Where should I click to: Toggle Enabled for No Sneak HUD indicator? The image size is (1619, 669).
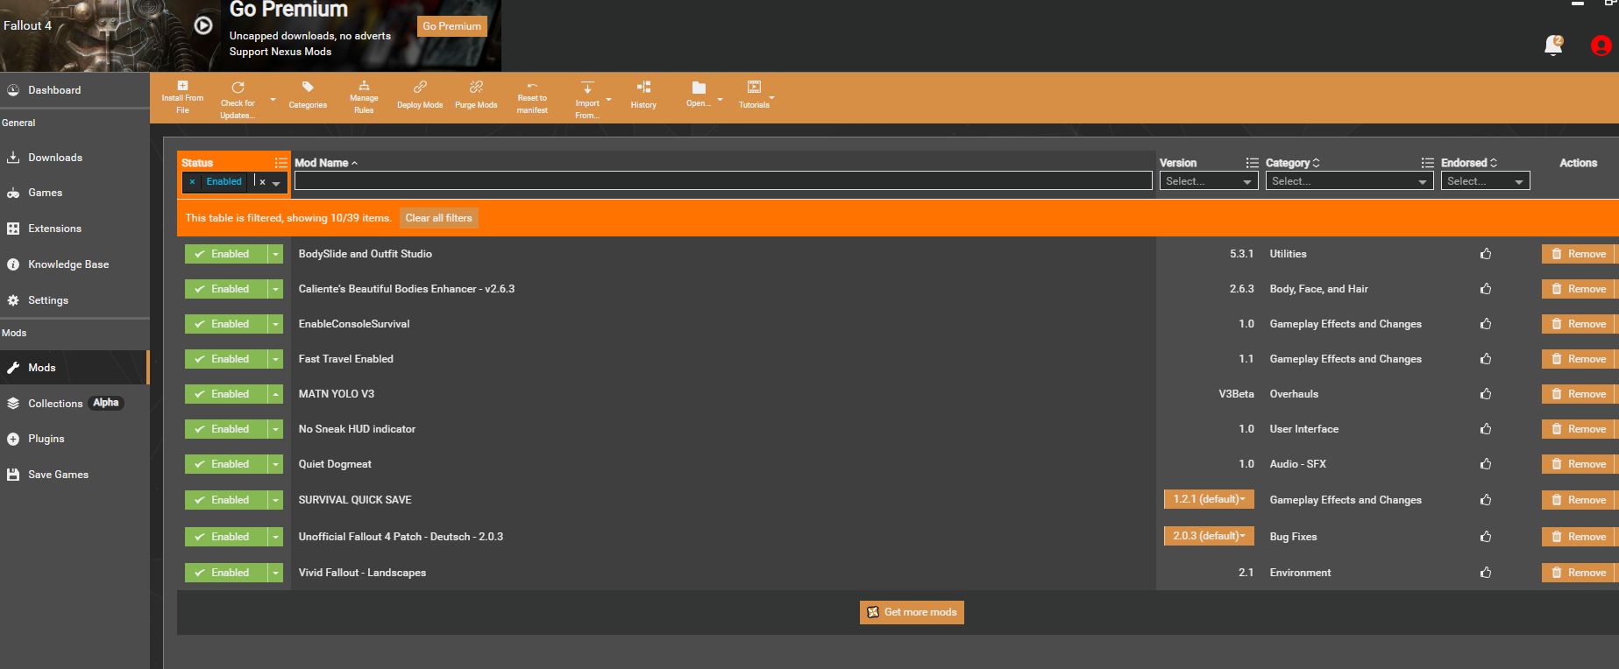point(225,429)
